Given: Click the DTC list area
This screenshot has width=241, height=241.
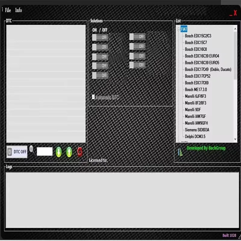Looking at the screenshot, I should click(x=46, y=84).
